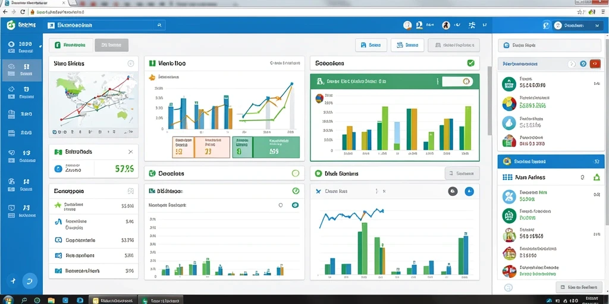Click the round arrow icon at the sidebar bottom

click(x=30, y=281)
